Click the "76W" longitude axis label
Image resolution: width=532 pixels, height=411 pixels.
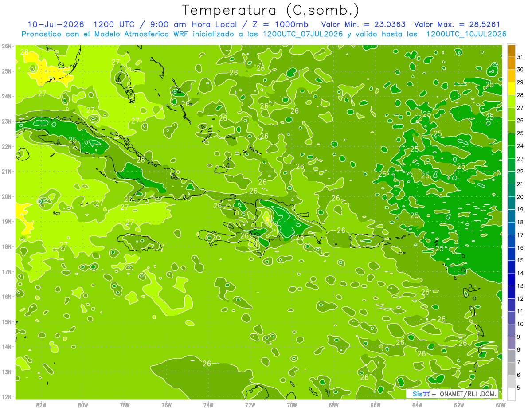(166, 405)
